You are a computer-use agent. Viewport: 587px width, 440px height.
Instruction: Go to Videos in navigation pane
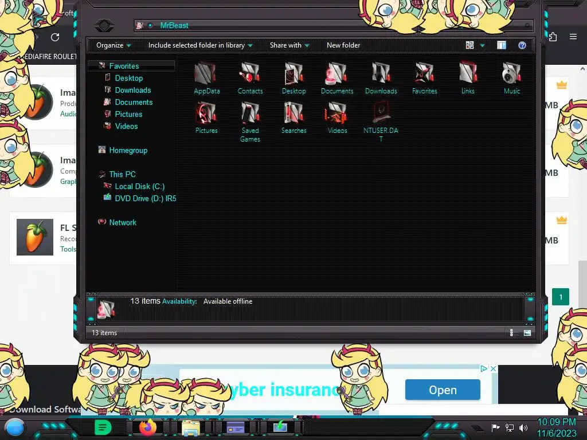(x=126, y=126)
